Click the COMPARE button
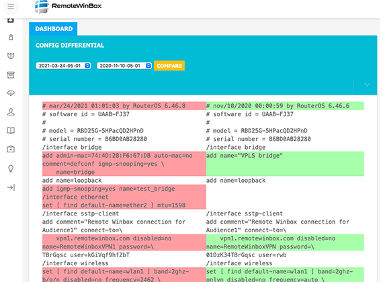This screenshot has width=383, height=282. tap(169, 66)
